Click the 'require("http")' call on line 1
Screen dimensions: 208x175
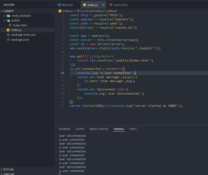coord(108,15)
